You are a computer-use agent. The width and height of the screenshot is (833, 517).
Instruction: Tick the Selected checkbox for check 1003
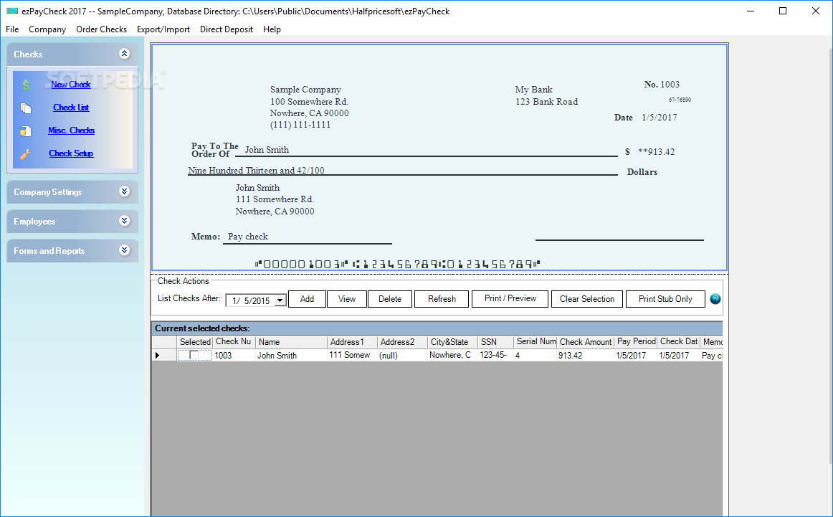(x=194, y=355)
